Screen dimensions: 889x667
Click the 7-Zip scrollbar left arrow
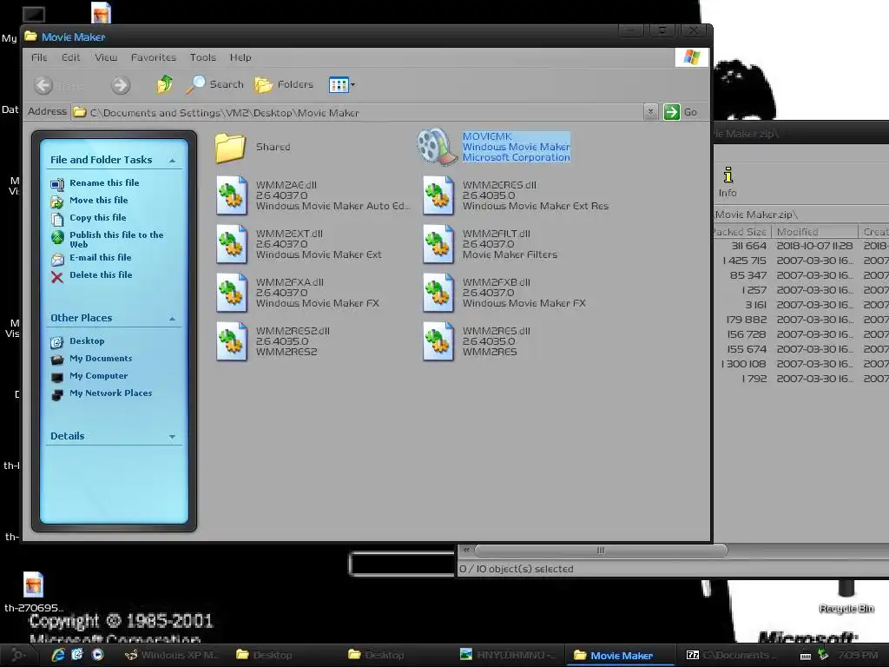(x=466, y=550)
